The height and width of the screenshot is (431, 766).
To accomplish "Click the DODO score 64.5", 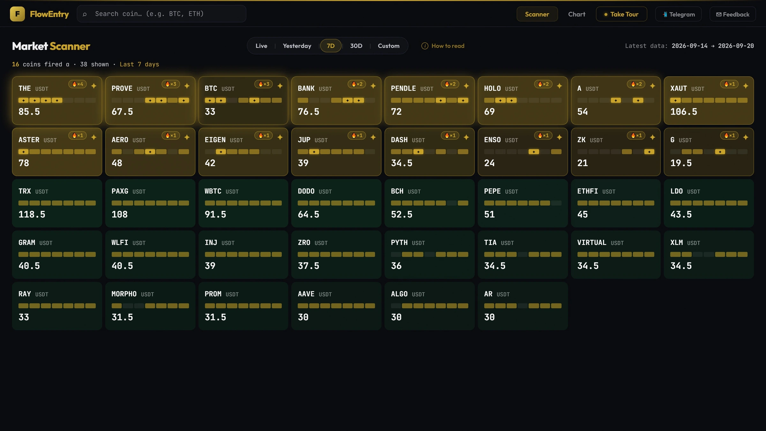I will click(x=308, y=215).
